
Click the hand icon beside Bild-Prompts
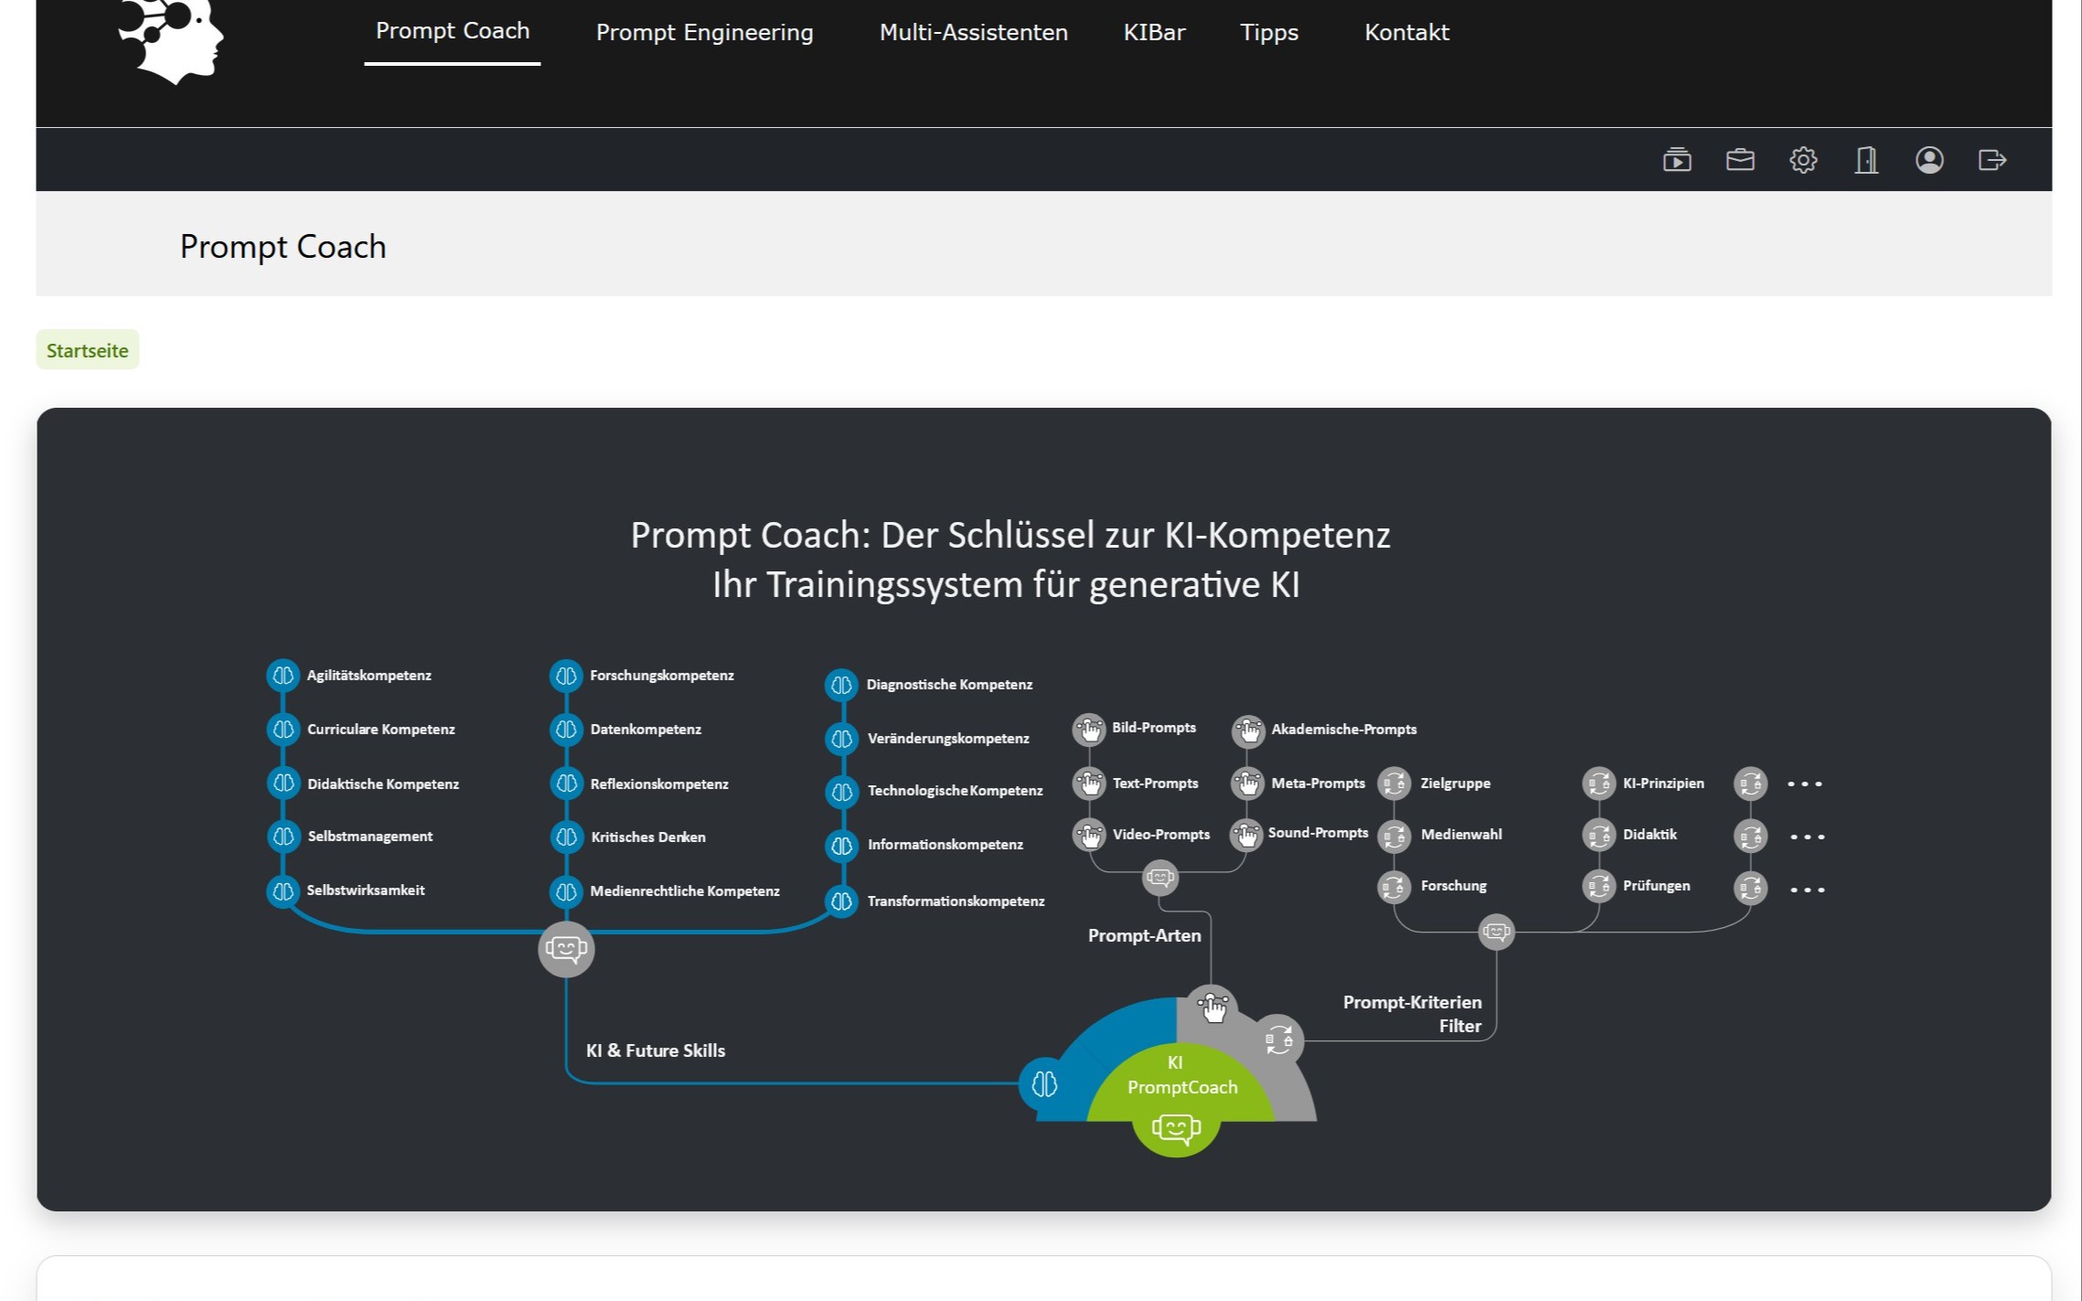(1088, 730)
